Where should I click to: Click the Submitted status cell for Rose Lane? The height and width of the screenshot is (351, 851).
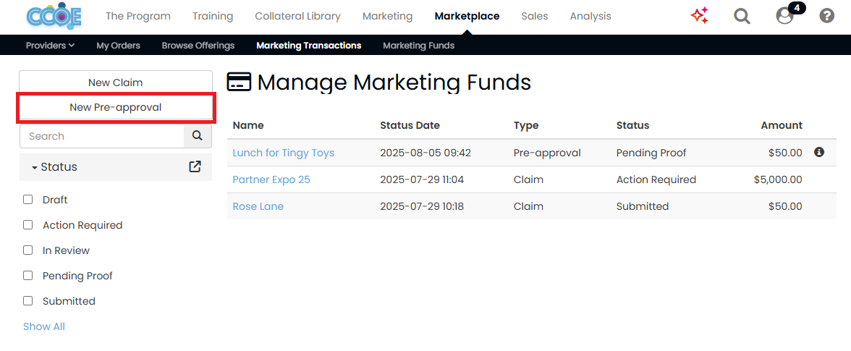click(643, 206)
